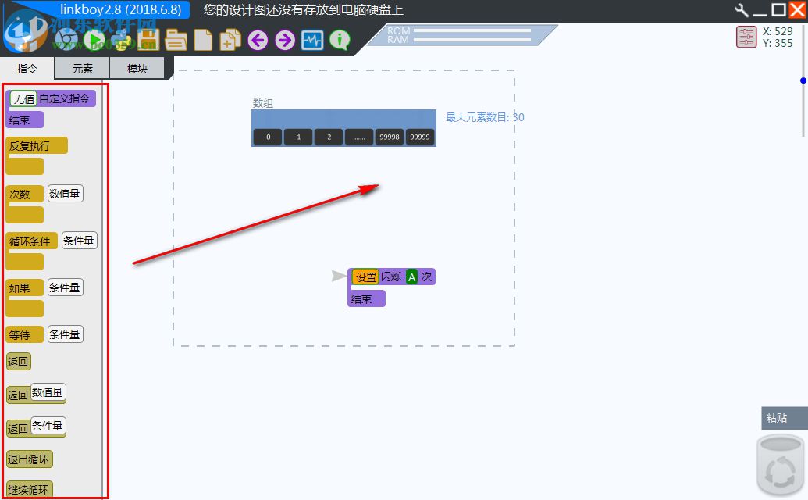Viewport: 808px width, 500px height.
Task: Open a project using the folder icon
Action: (176, 40)
